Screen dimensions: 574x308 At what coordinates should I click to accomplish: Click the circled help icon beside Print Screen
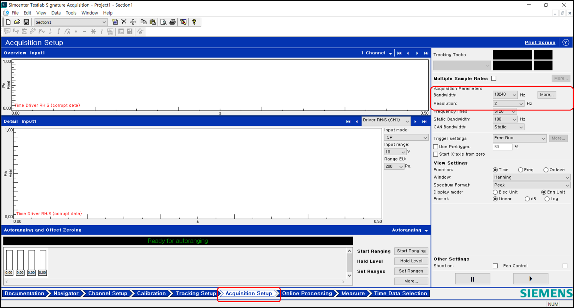[566, 42]
